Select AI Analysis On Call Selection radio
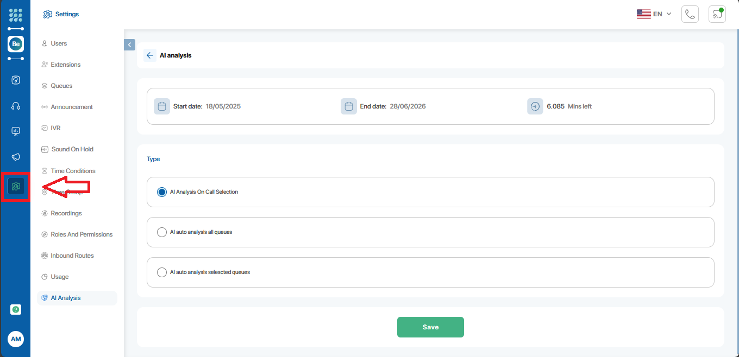 [161, 192]
